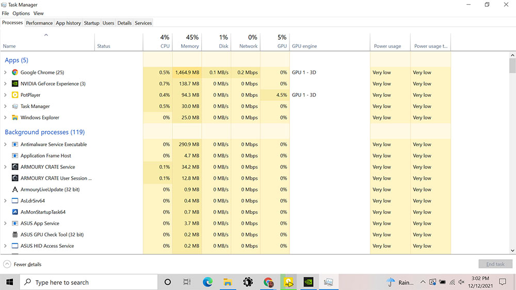This screenshot has width=516, height=290.
Task: Click the ASUS HID Access Service icon
Action: [x=15, y=246]
